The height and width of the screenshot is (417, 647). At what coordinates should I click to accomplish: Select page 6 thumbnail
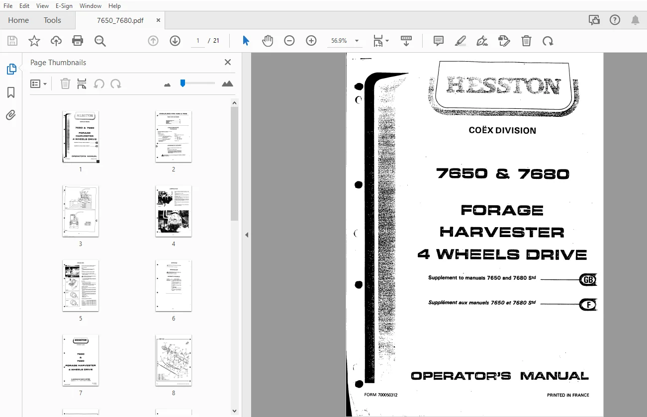coord(174,286)
